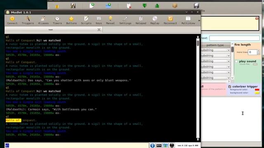Click the pattern list horizontal scroll-right arrow
Viewport: 264px width, 148px height.
229,81
